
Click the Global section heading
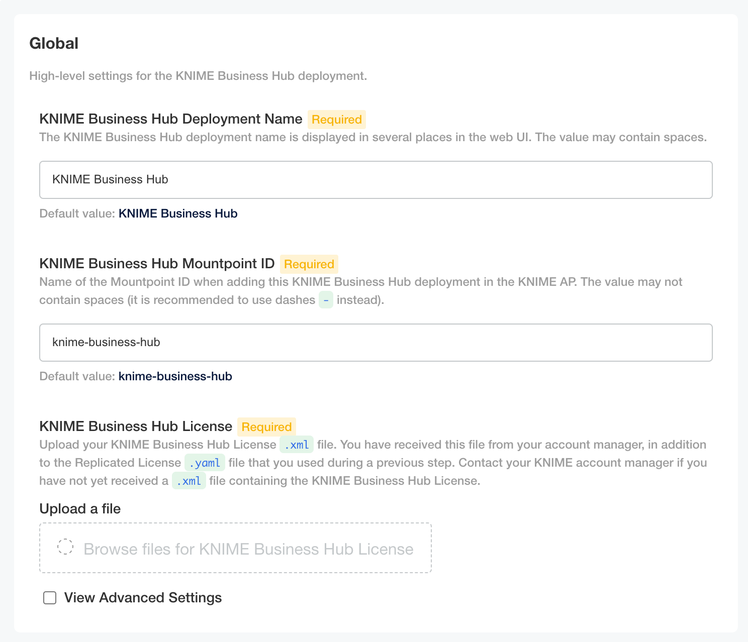pos(54,43)
